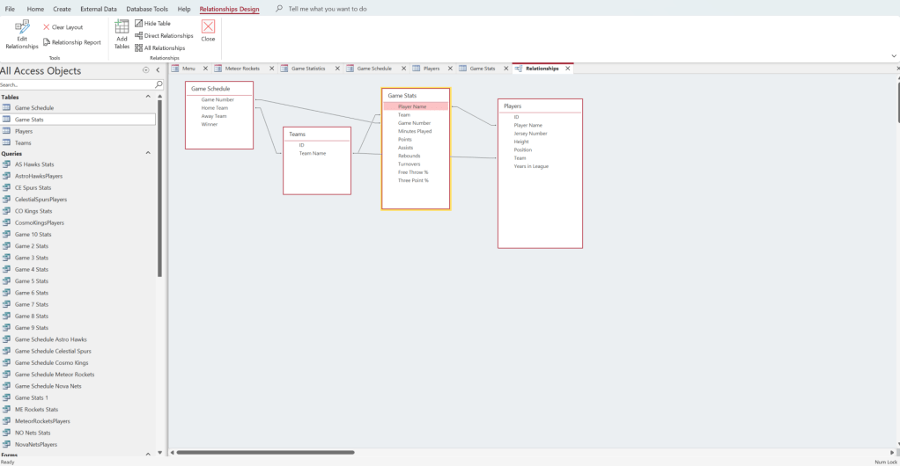Click the Add Tables button
Image resolution: width=900 pixels, height=466 pixels.
122,33
